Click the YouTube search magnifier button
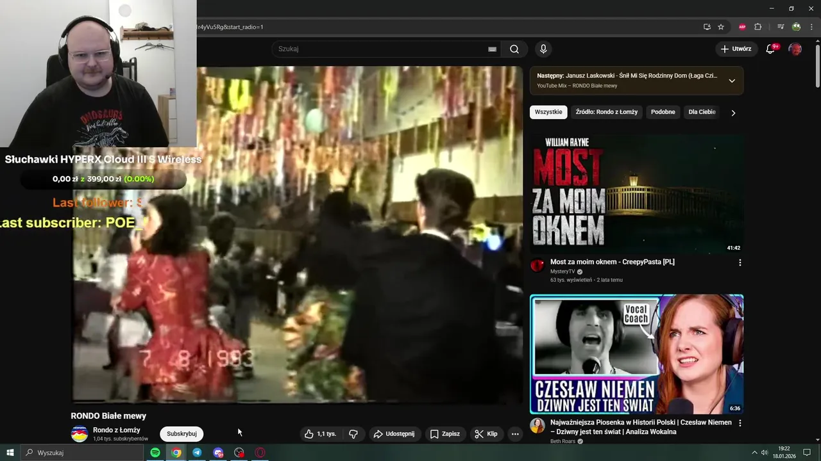The height and width of the screenshot is (461, 821). 514,49
